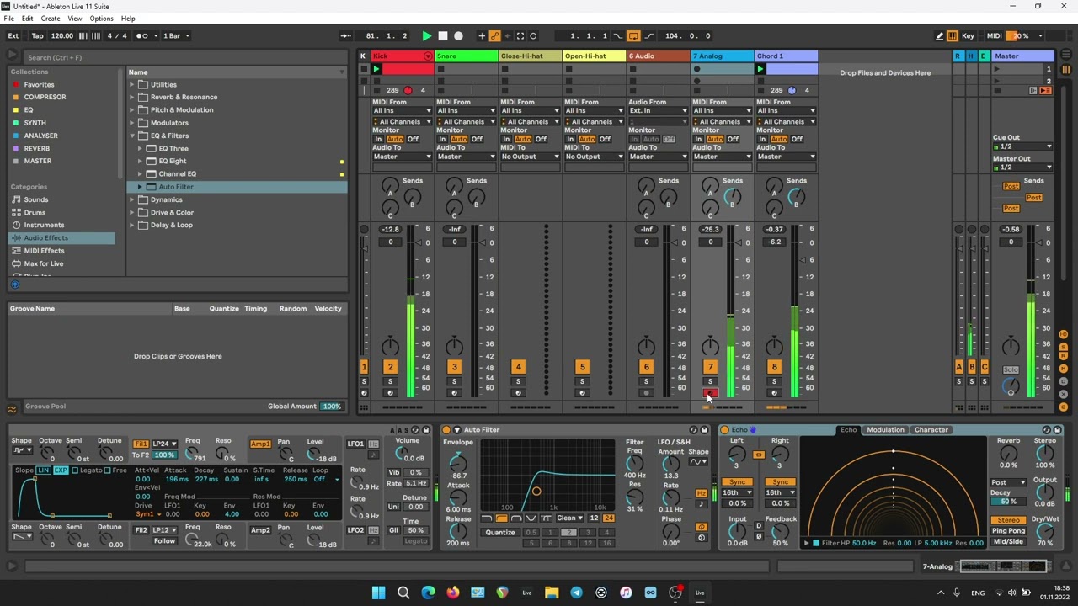The width and height of the screenshot is (1078, 606).
Task: Open Sounds category in browser
Action: pos(36,200)
